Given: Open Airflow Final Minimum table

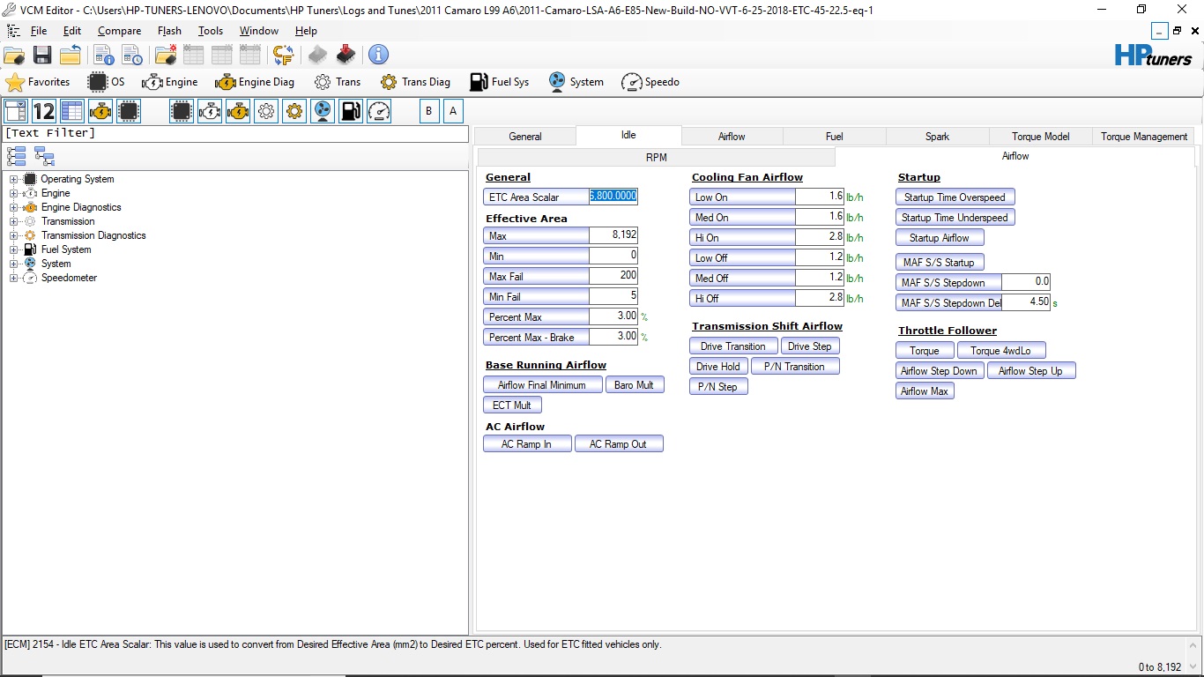Looking at the screenshot, I should coord(542,385).
